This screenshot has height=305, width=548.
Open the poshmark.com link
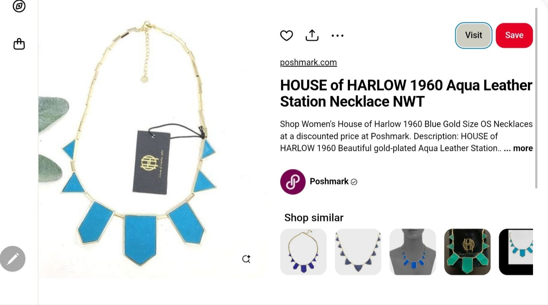pos(308,63)
